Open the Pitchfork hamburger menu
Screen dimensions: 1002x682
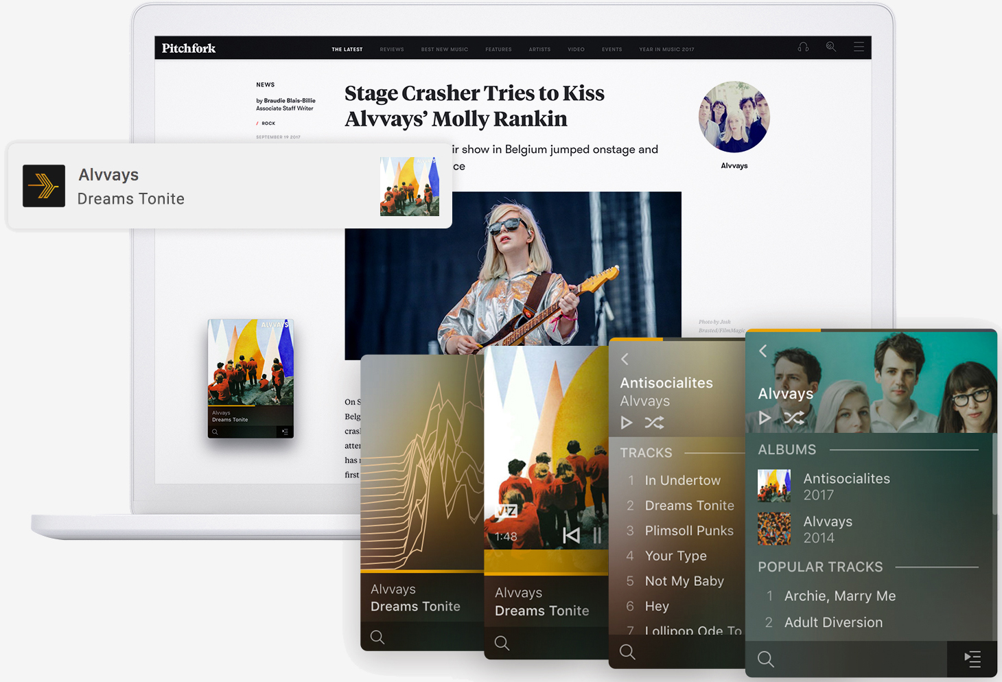(859, 47)
